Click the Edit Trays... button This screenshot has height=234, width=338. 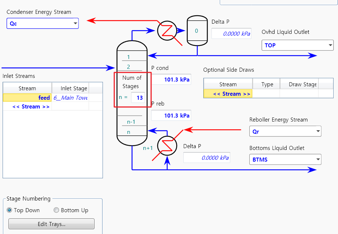tap(51, 224)
